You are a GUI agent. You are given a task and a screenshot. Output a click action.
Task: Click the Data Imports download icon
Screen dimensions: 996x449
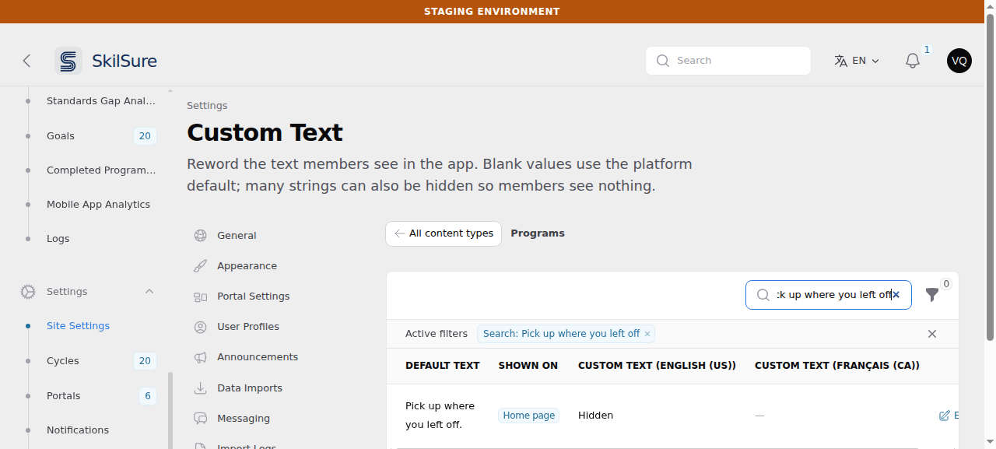pos(201,388)
